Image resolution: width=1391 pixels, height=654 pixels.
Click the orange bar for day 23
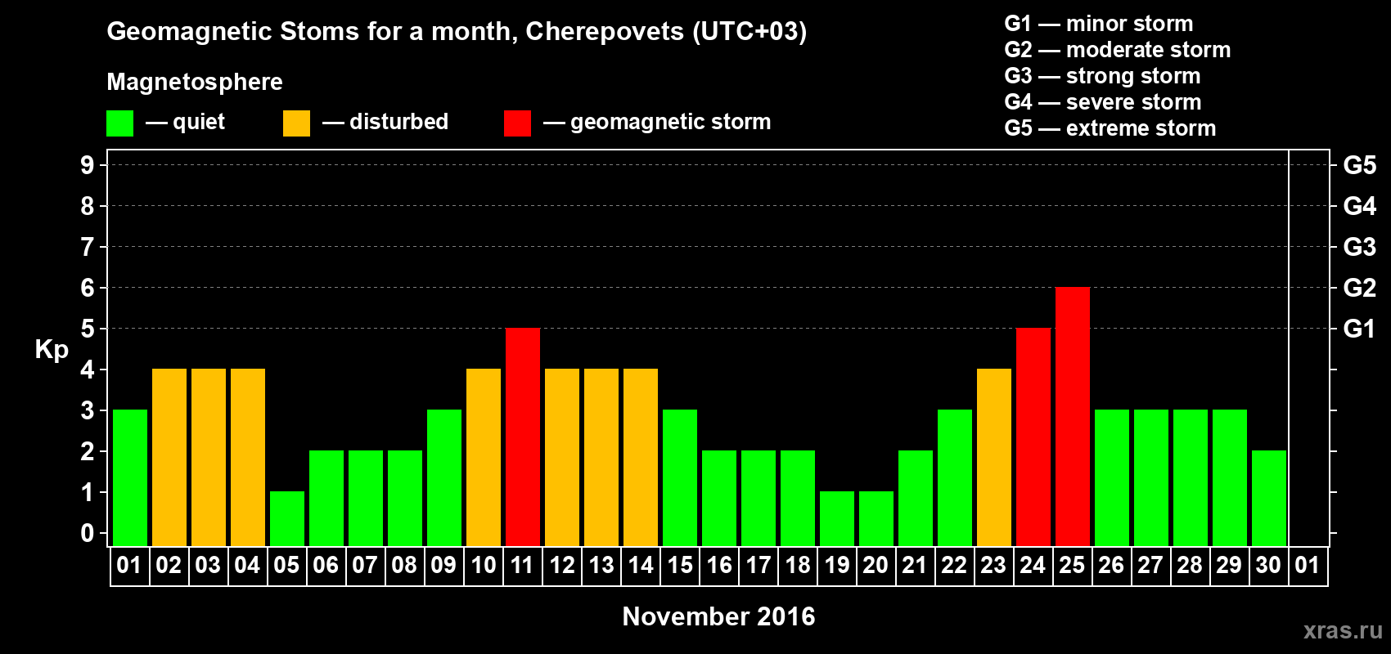tap(994, 458)
